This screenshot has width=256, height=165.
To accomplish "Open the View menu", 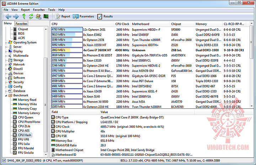I will point(15,10).
